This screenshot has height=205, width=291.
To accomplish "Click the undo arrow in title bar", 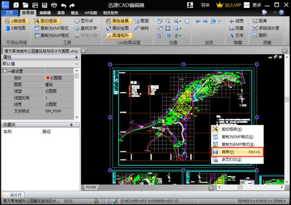I will point(63,5).
